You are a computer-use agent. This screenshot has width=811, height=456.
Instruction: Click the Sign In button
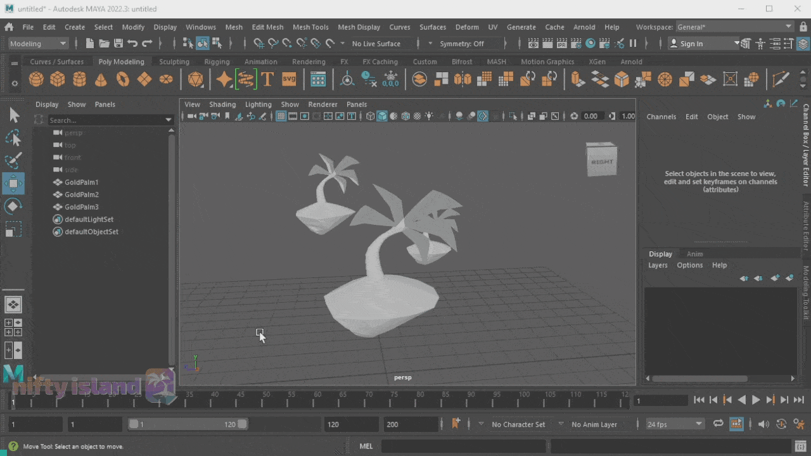tap(691, 44)
